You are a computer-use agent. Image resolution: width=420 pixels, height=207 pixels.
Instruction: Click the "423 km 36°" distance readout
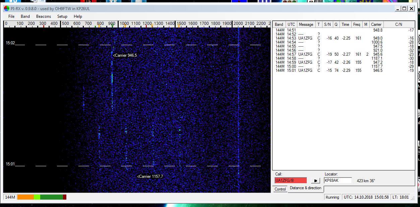366,181
